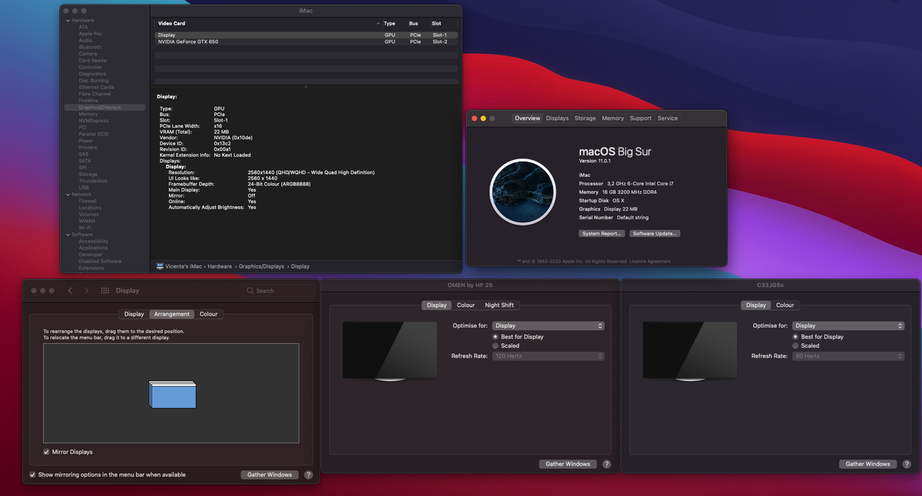The width and height of the screenshot is (922, 496).
Task: Switch to the Overview tab
Action: click(527, 118)
